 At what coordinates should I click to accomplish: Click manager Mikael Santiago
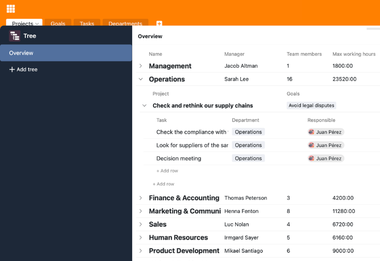tap(243, 251)
